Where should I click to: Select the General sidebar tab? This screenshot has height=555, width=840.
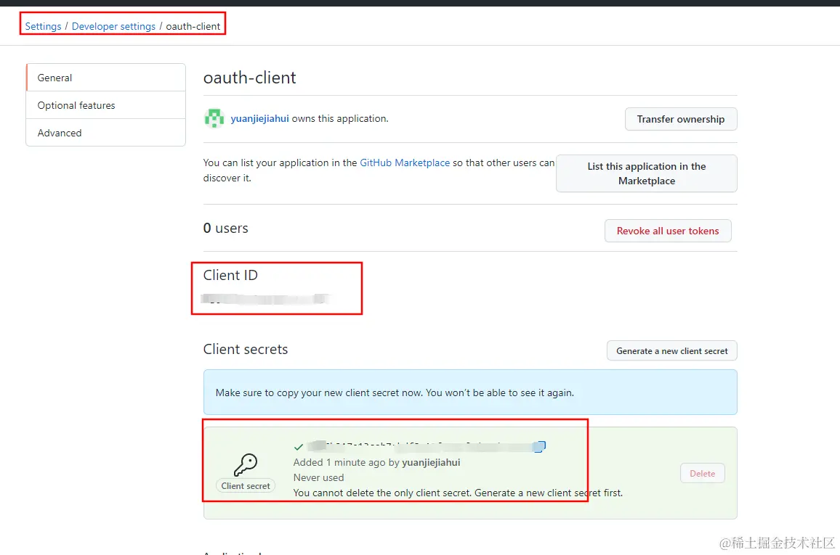(105, 78)
